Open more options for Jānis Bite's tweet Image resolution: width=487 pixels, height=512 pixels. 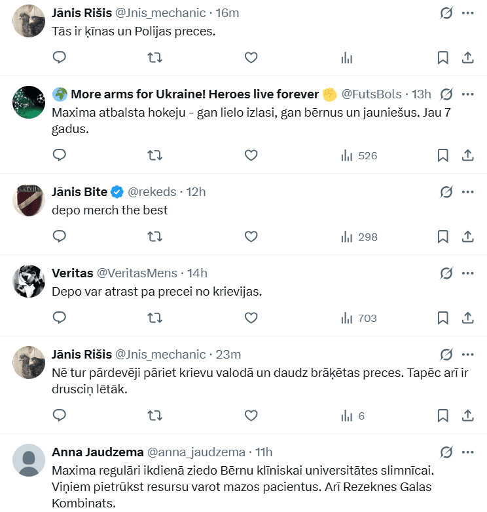467,192
